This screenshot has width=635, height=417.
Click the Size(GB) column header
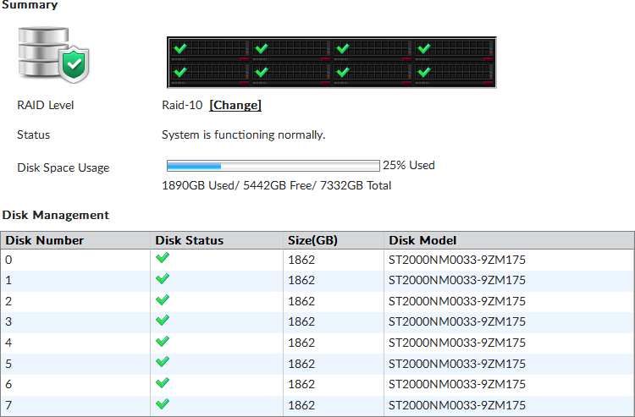point(313,240)
